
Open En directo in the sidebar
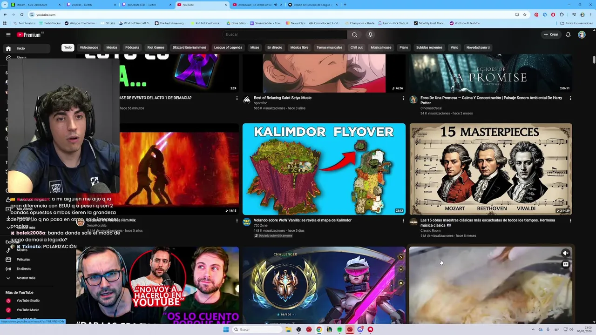(27, 268)
